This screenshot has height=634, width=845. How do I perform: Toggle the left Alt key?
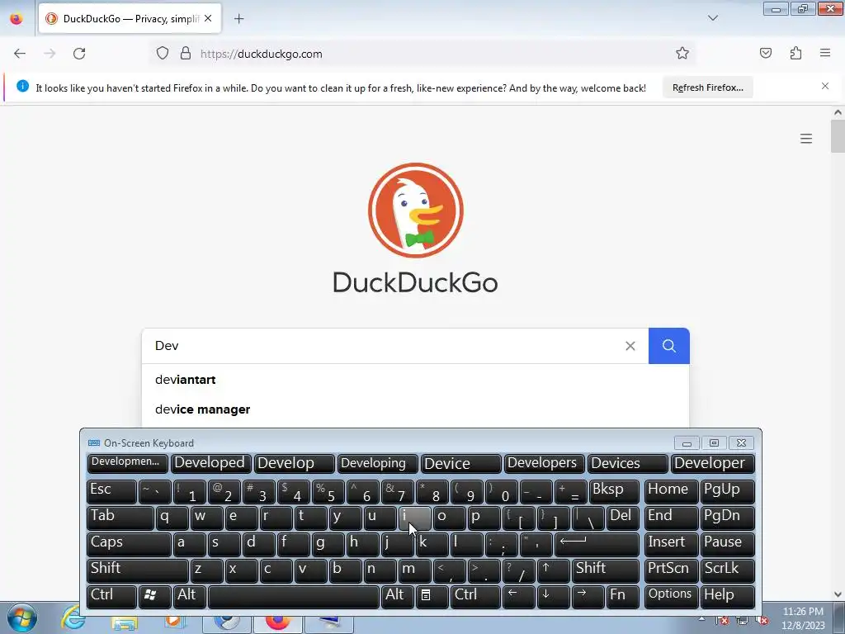point(189,596)
